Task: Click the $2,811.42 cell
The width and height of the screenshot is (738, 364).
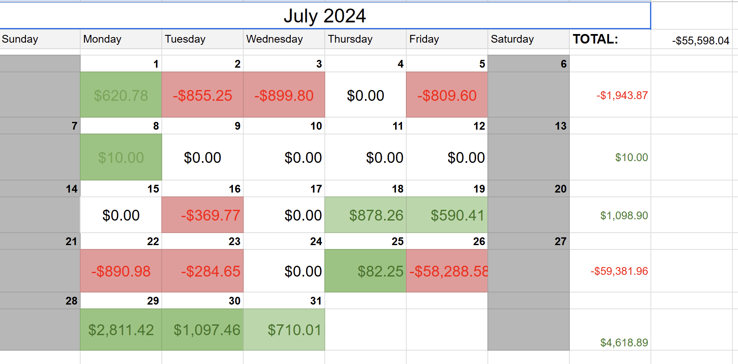Action: pyautogui.click(x=121, y=330)
